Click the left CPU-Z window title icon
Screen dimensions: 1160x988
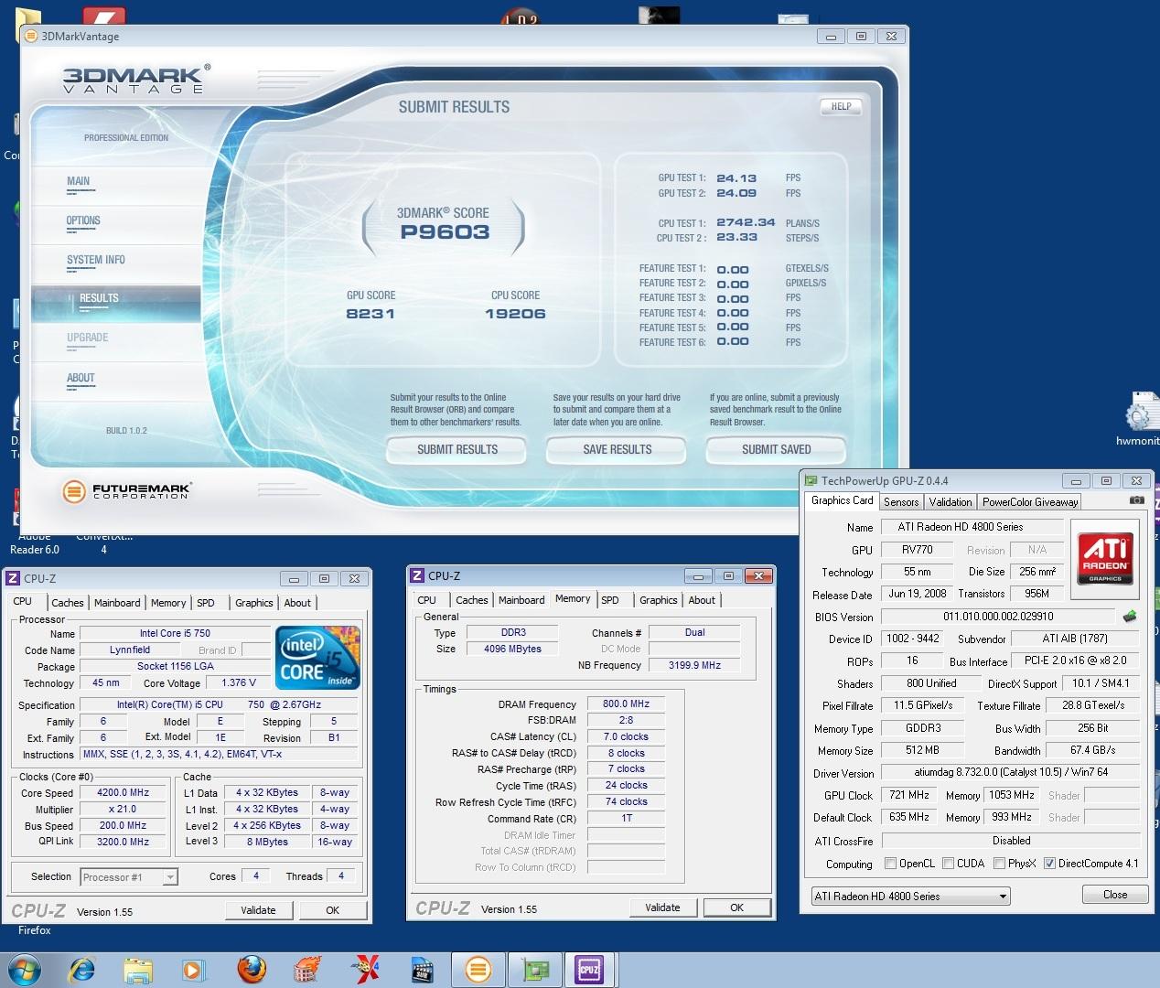coord(13,578)
